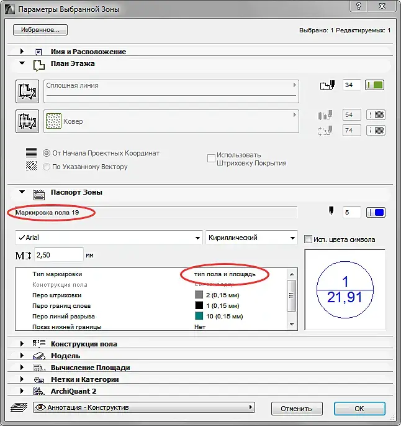401x426 pixels.
Task: Select the Тип маркировки parameter row
Action: click(151, 274)
